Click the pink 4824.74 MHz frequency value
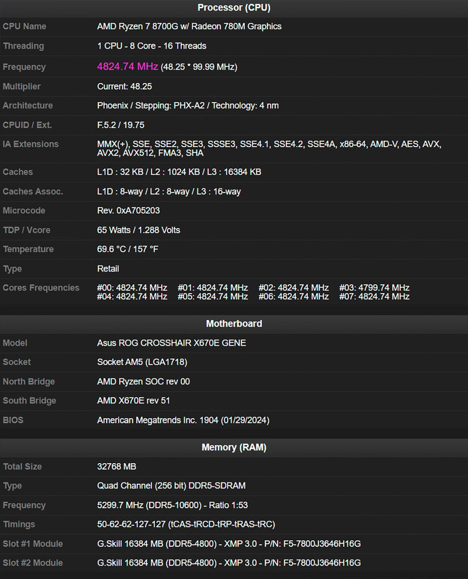Image resolution: width=468 pixels, height=579 pixels. pyautogui.click(x=128, y=67)
